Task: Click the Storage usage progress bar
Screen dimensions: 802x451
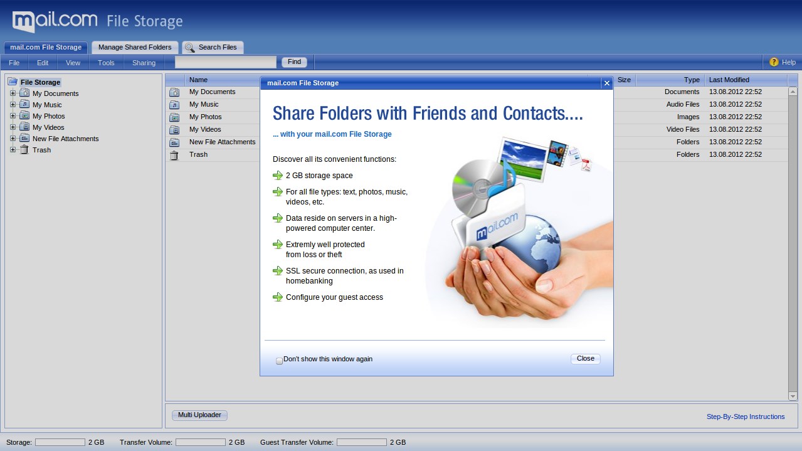Action: tap(60, 442)
